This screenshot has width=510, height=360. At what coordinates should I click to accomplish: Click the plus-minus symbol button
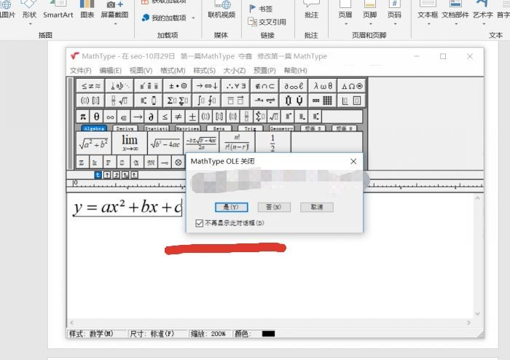[x=192, y=117]
